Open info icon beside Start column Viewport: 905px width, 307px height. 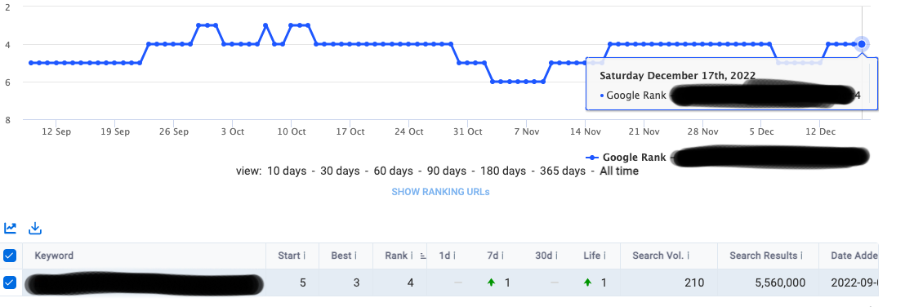[x=304, y=256]
